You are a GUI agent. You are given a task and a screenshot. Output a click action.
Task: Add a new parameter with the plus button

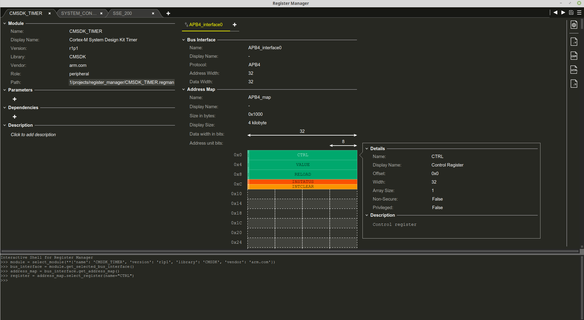coord(14,99)
